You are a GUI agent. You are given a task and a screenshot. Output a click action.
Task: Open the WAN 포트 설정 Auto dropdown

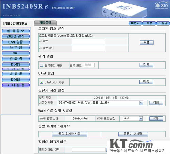click(x=133, y=118)
